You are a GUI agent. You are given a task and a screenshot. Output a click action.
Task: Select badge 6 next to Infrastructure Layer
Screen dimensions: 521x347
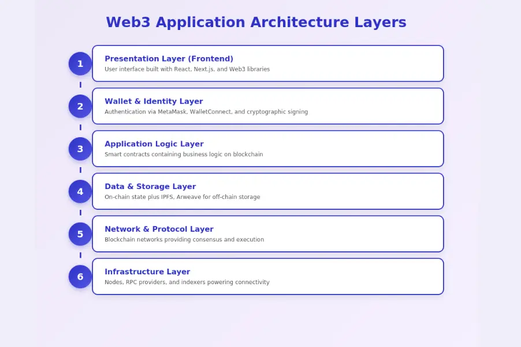[x=80, y=277]
